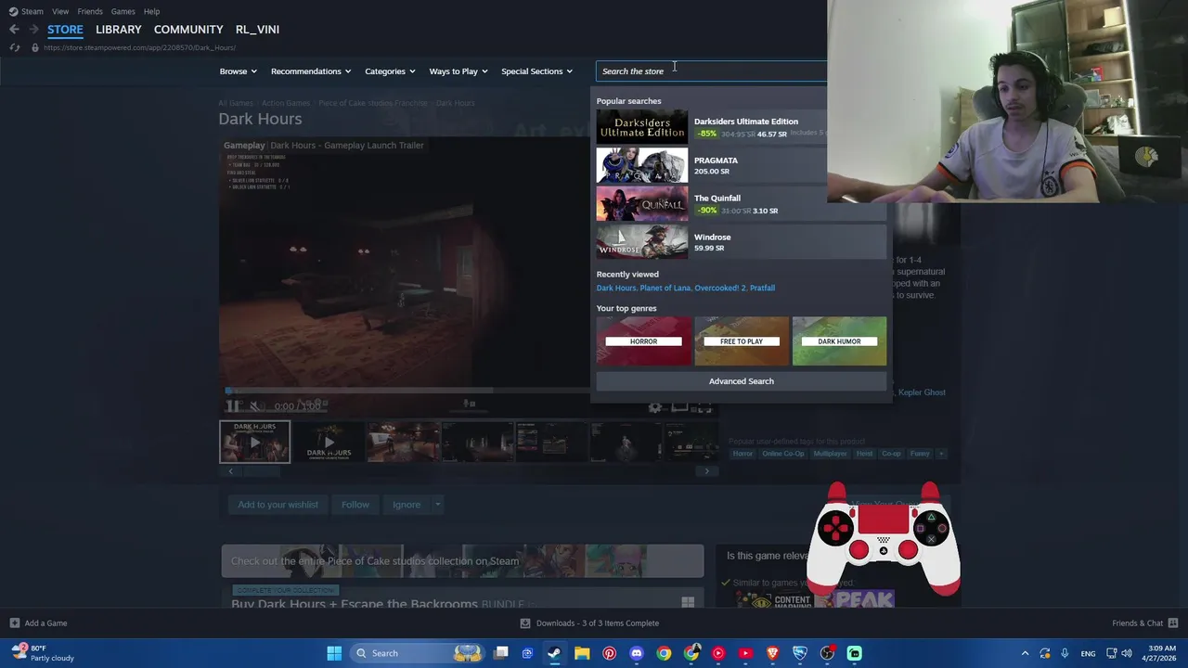The width and height of the screenshot is (1188, 668).
Task: Pause the Dark Hours trailer
Action: pos(233,405)
